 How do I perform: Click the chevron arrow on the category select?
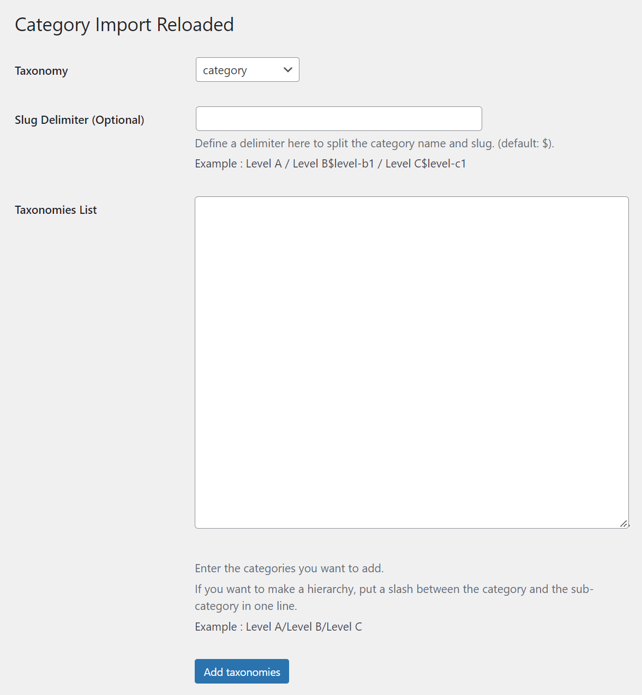[x=288, y=70]
